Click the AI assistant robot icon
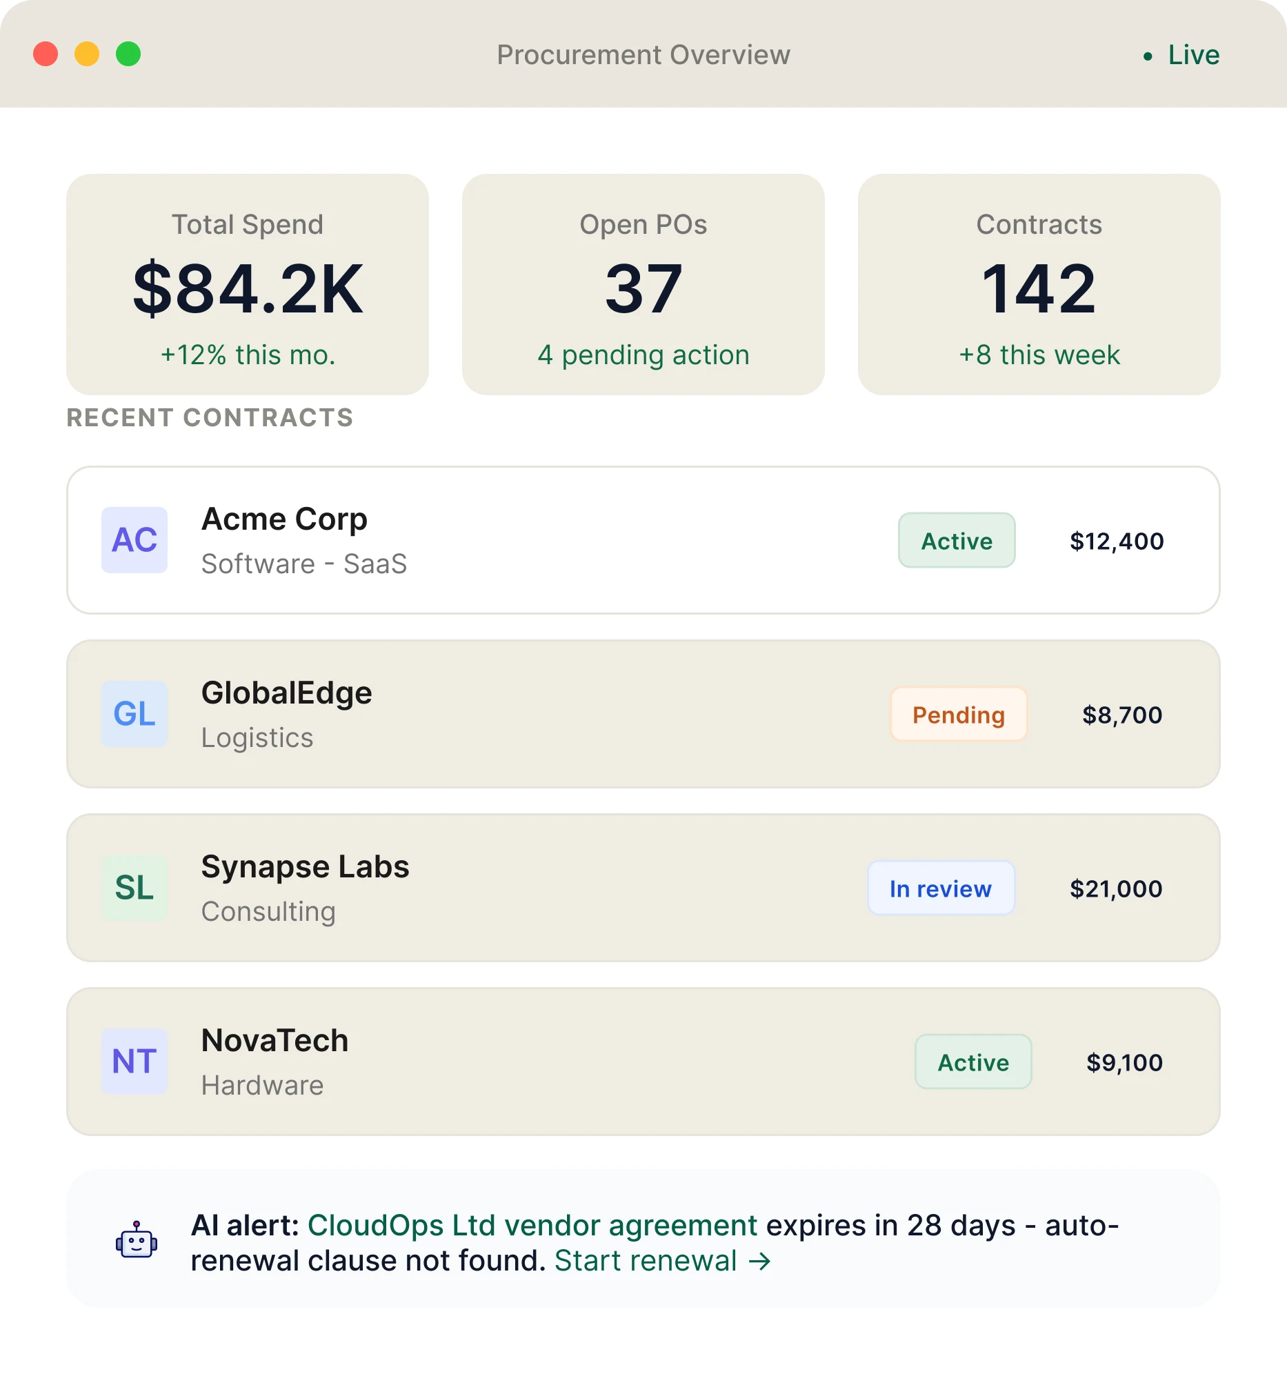This screenshot has width=1287, height=1374. (135, 1242)
